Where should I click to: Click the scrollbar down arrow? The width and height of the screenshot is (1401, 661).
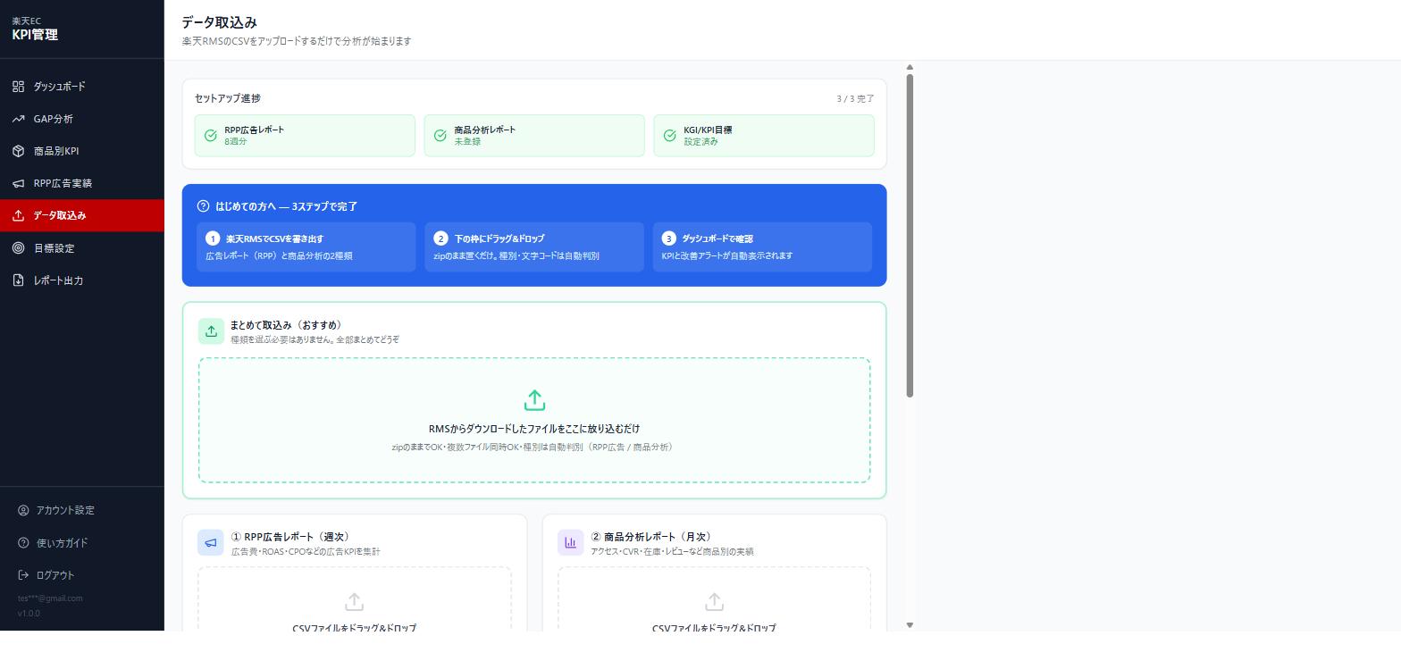pos(910,625)
